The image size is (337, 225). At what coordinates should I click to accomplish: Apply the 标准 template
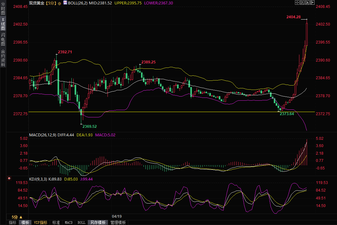pyautogui.click(x=56, y=222)
